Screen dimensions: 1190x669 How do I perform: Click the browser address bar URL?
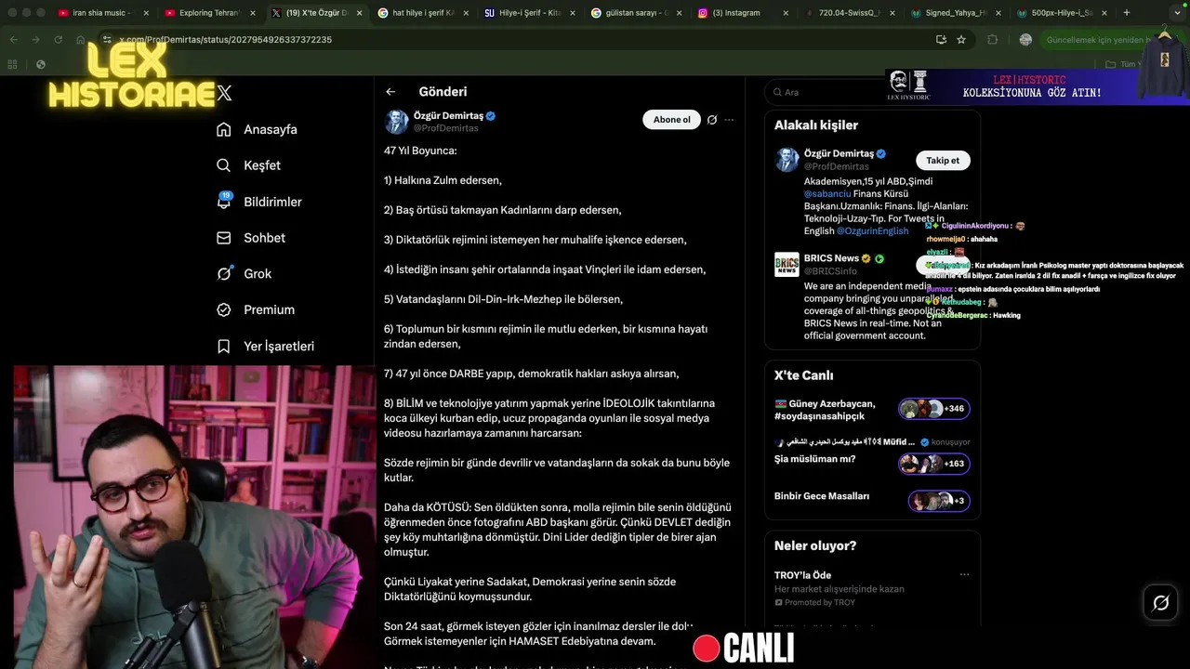[x=226, y=39]
